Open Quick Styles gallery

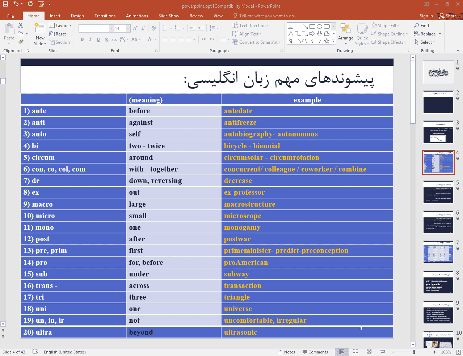[x=362, y=34]
